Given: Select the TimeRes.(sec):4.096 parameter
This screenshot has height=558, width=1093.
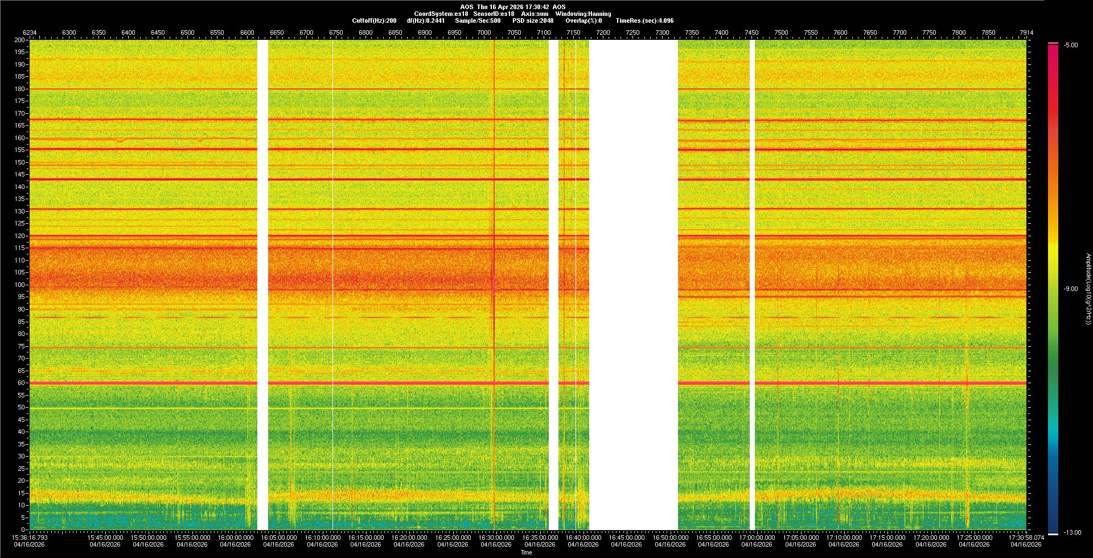Looking at the screenshot, I should point(644,20).
